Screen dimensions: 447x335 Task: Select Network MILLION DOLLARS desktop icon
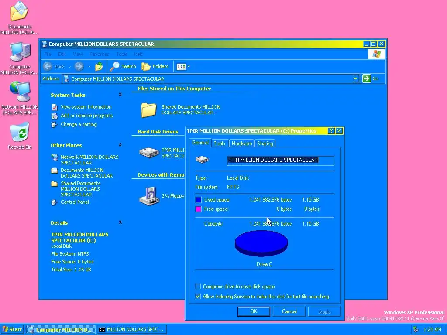[19, 98]
